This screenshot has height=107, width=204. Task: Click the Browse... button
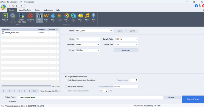172,97
